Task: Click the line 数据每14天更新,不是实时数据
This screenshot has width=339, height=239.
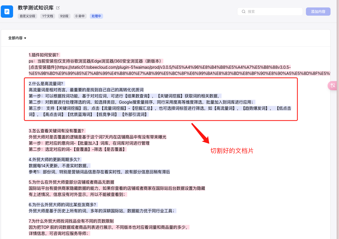Action: pos(59,166)
